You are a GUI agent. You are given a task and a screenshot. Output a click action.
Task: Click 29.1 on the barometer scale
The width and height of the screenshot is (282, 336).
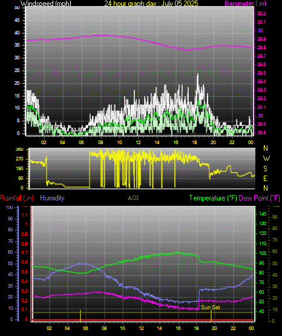coord(261,107)
